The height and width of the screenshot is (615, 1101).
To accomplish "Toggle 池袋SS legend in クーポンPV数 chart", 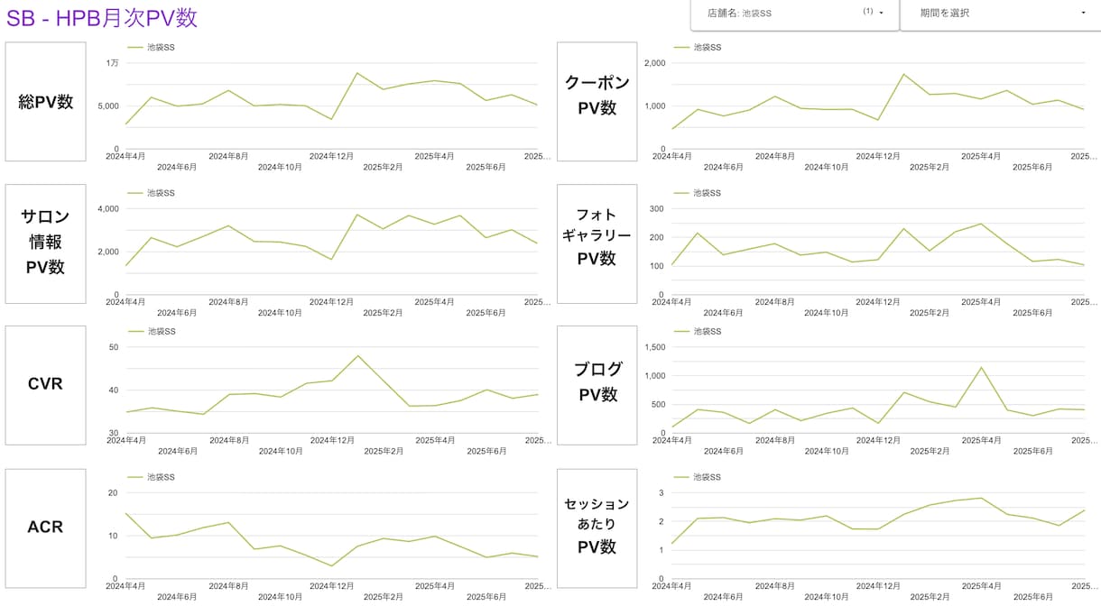I will point(698,47).
